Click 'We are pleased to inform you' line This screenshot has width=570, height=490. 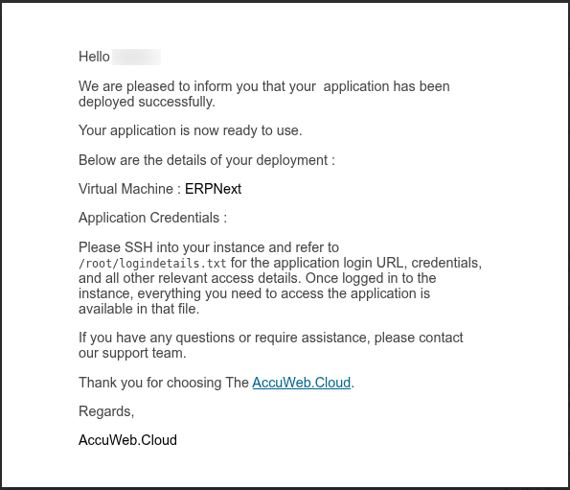[263, 86]
